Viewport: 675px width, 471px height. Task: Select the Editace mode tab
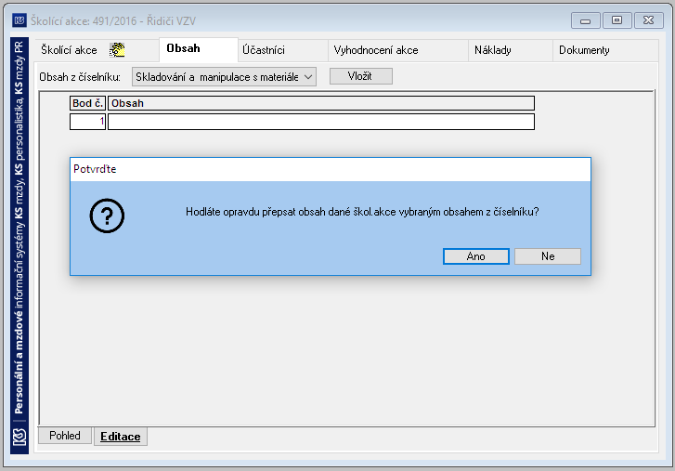[x=121, y=436]
